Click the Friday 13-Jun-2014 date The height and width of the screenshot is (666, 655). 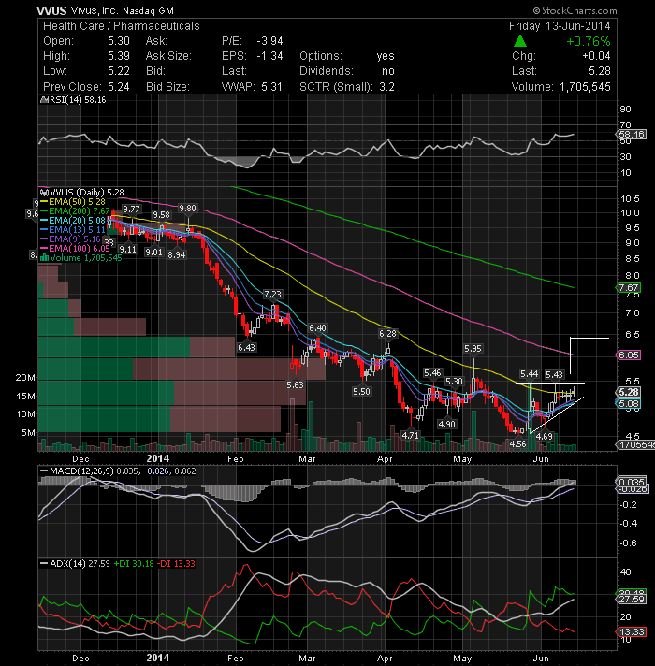click(560, 26)
